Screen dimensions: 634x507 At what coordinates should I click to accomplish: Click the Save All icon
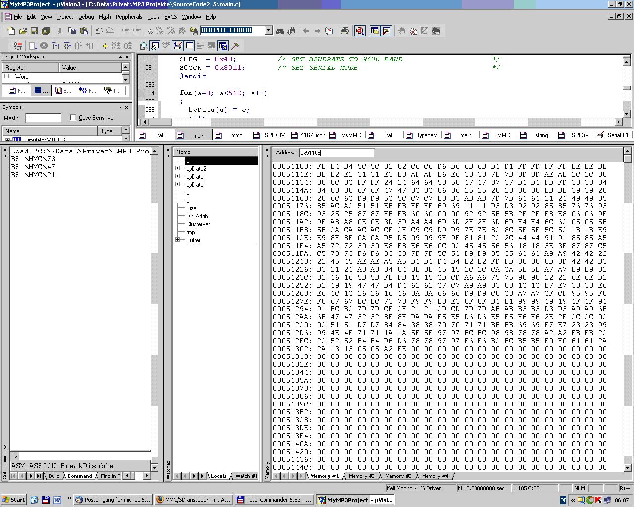click(x=46, y=31)
